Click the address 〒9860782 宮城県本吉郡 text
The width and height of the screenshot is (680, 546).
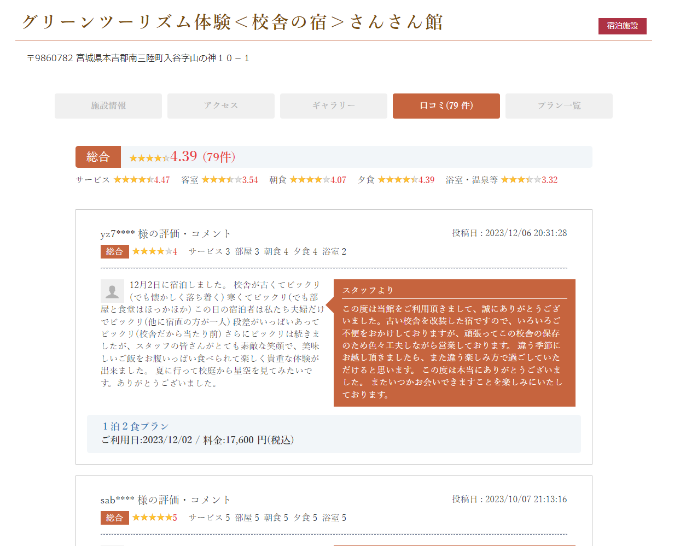click(138, 58)
